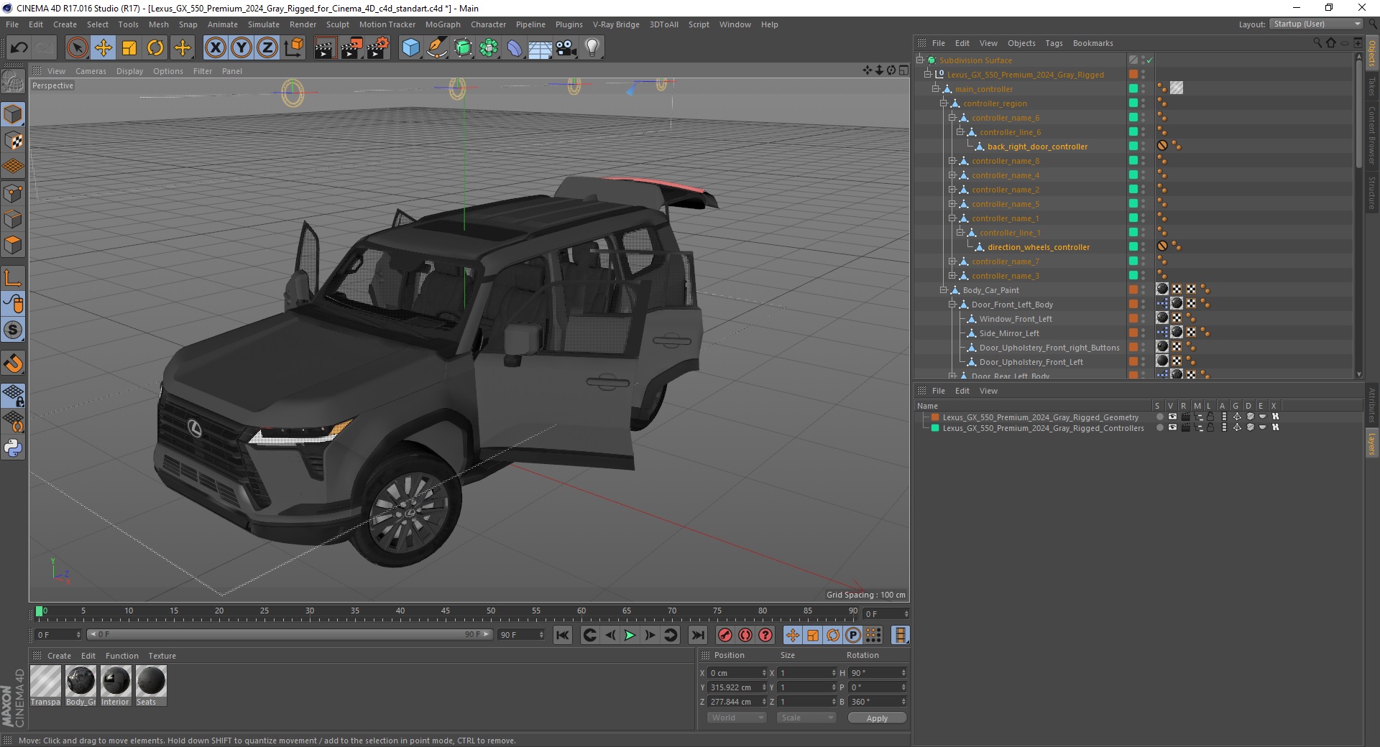
Task: Add a Light object
Action: tap(592, 48)
